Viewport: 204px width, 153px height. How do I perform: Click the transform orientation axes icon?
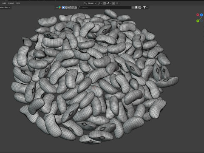(x=85, y=3)
